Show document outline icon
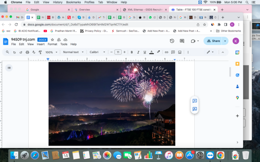The width and height of the screenshot is (260, 162). point(9,67)
